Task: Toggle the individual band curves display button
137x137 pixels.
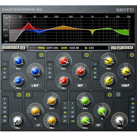Action: (x=119, y=48)
